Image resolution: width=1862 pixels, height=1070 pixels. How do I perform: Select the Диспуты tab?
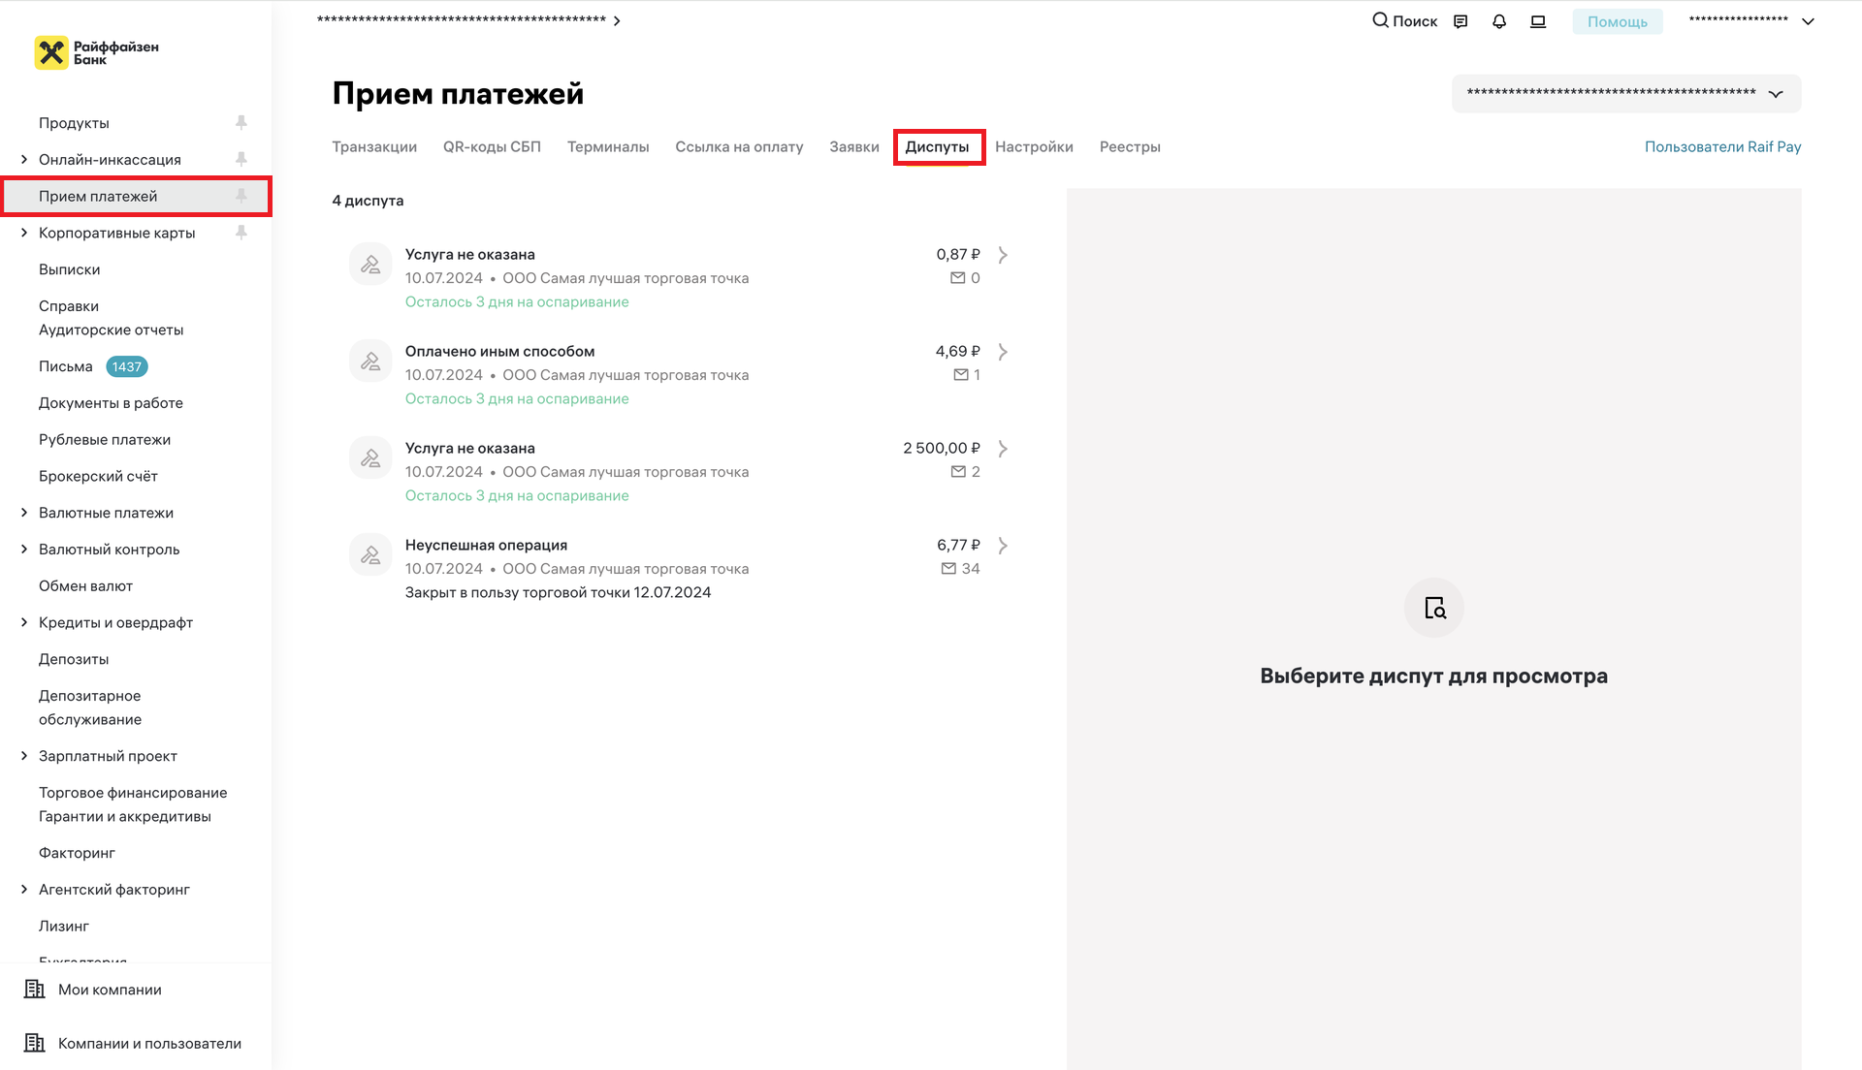937,147
